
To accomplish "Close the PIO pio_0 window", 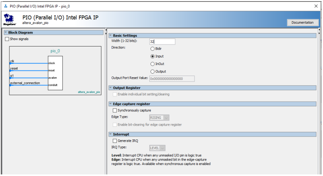I will [316, 6].
